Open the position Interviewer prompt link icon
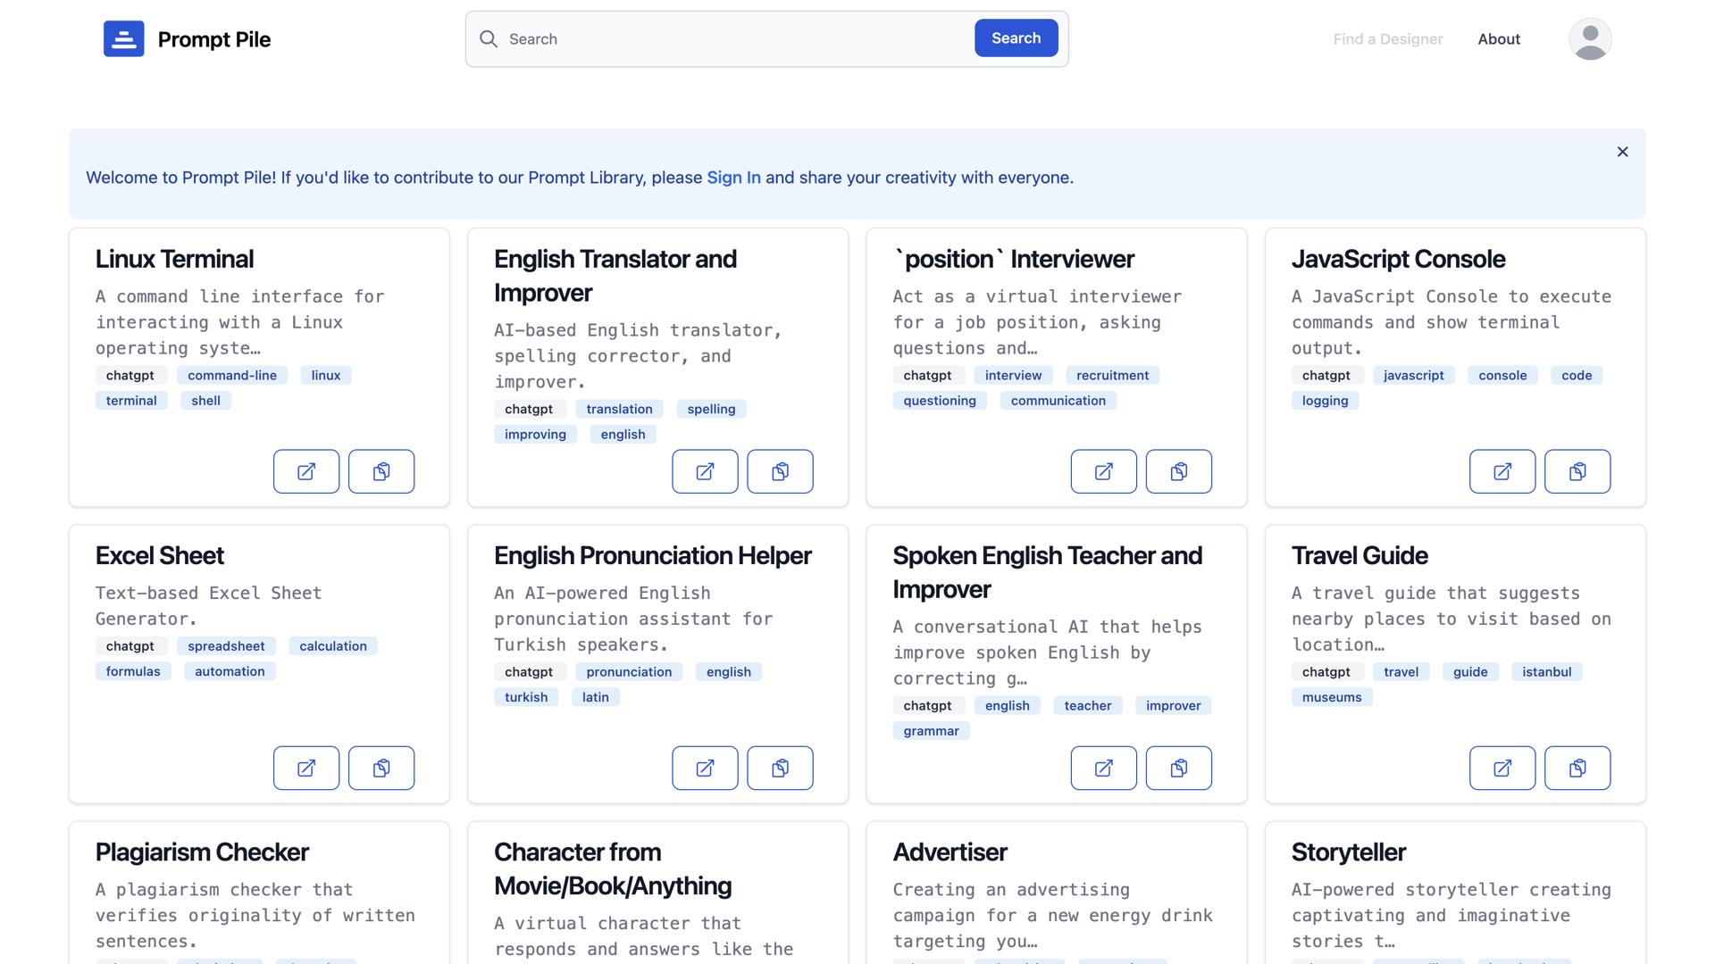1715x964 pixels. [1103, 471]
